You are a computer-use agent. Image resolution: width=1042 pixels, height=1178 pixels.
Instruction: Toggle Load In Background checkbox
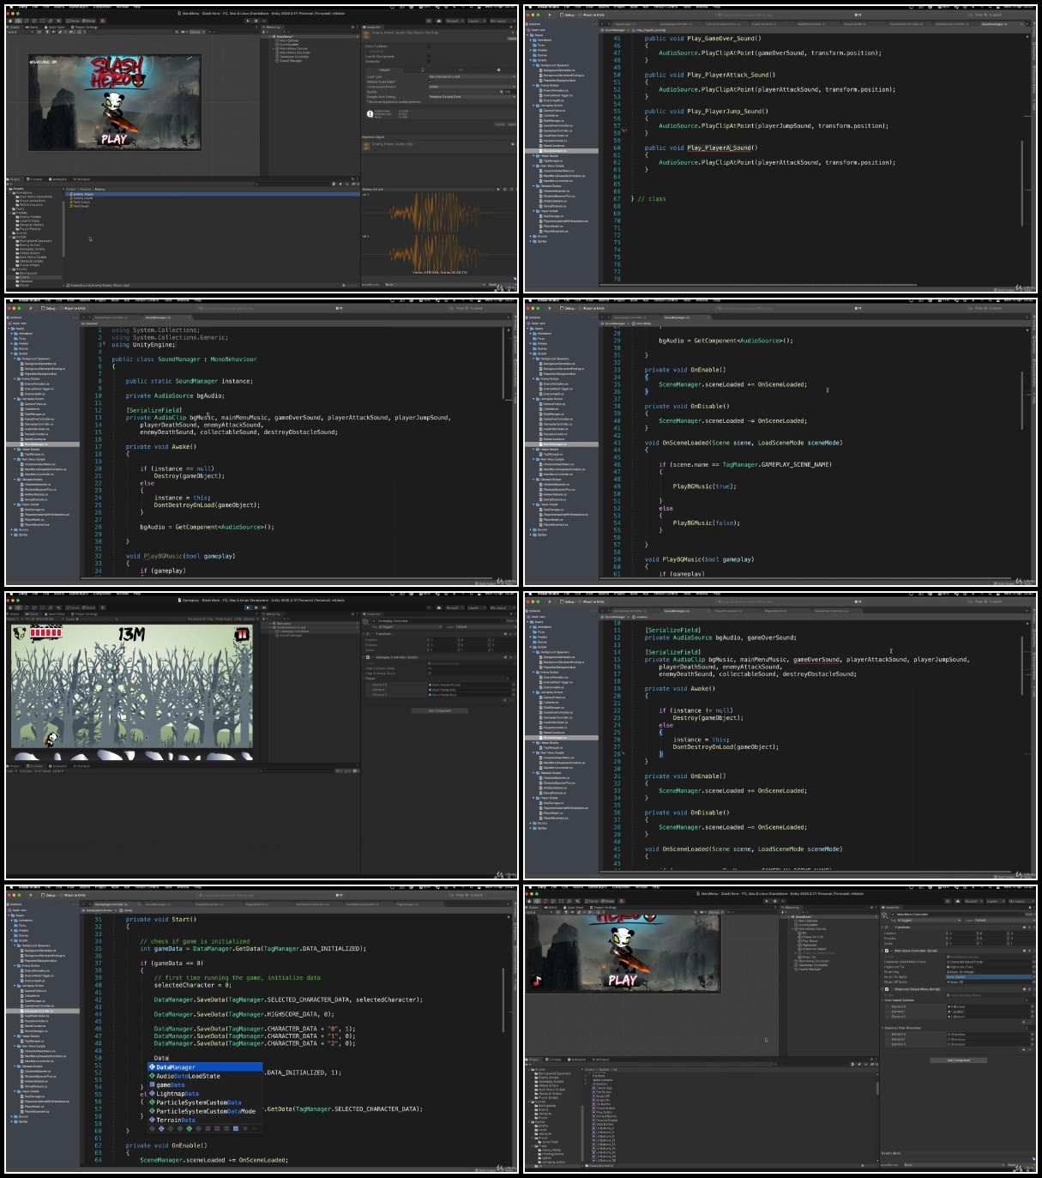click(x=429, y=57)
